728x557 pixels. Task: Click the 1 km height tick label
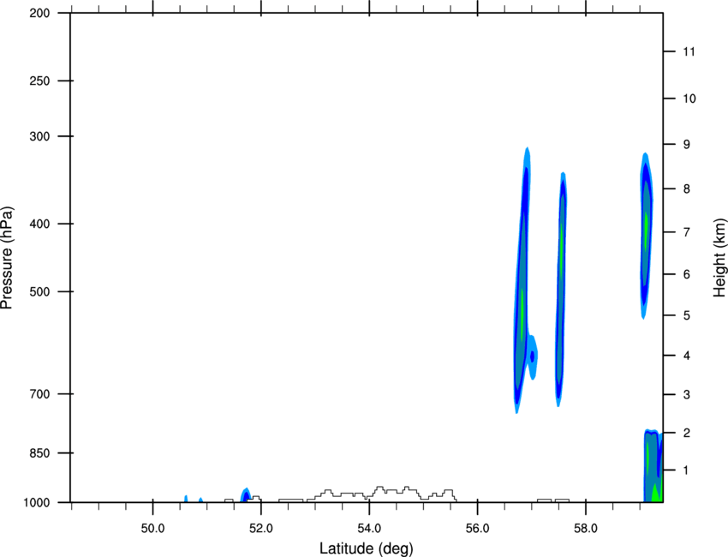point(686,470)
